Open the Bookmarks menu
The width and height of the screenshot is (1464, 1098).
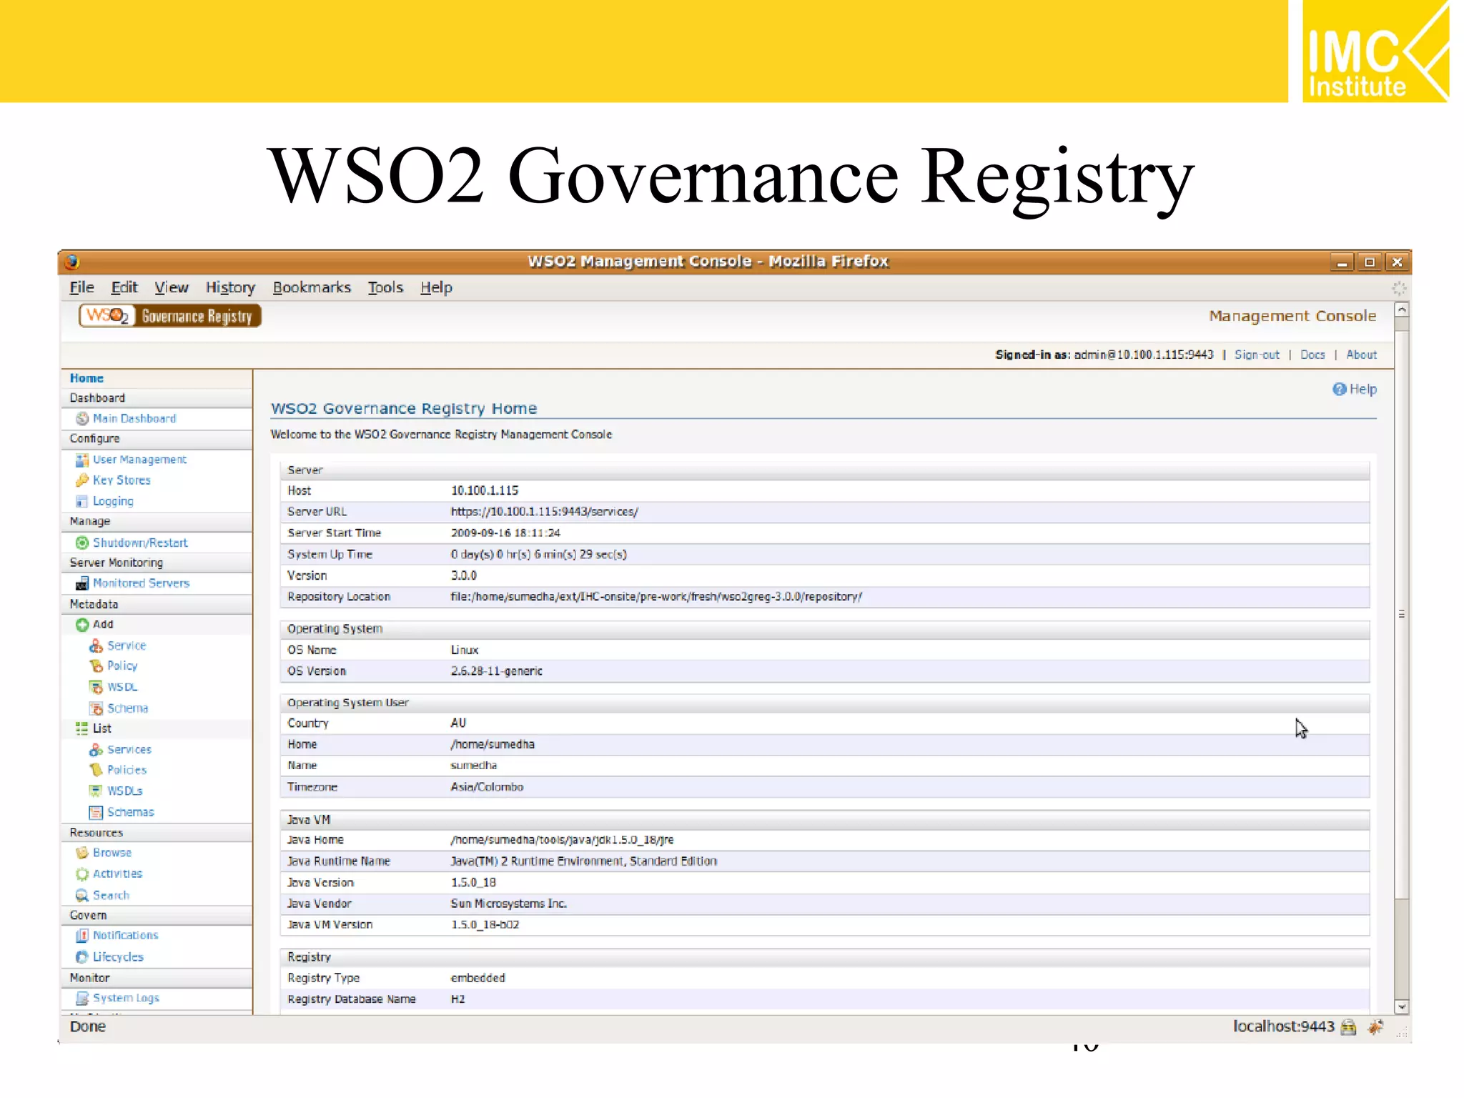pyautogui.click(x=312, y=287)
